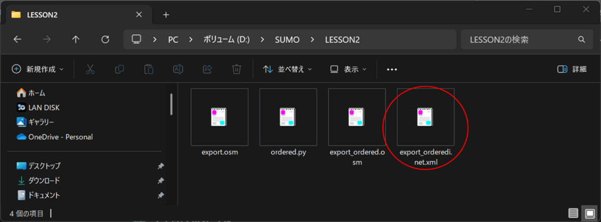Go forward with the right arrow

[47, 39]
